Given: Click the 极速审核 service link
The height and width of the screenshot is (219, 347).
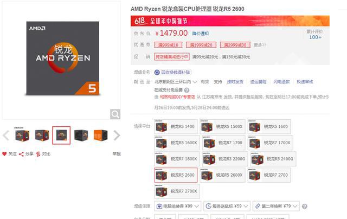Looking at the screenshot, I should point(305,82).
